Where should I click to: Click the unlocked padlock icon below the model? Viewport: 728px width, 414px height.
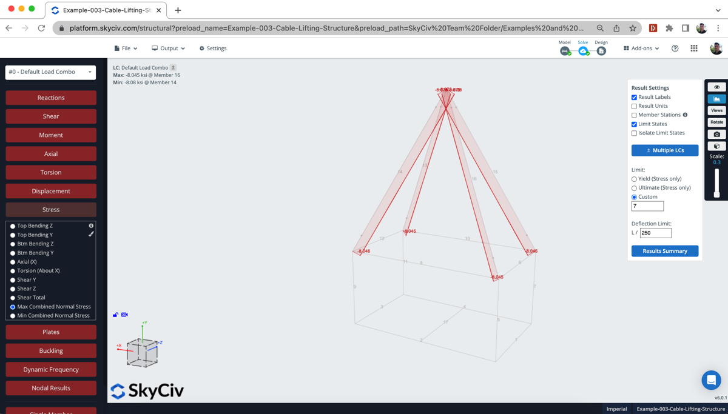coord(115,315)
